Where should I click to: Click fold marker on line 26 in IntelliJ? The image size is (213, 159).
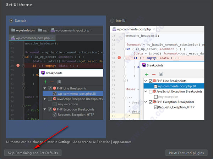click(125, 49)
